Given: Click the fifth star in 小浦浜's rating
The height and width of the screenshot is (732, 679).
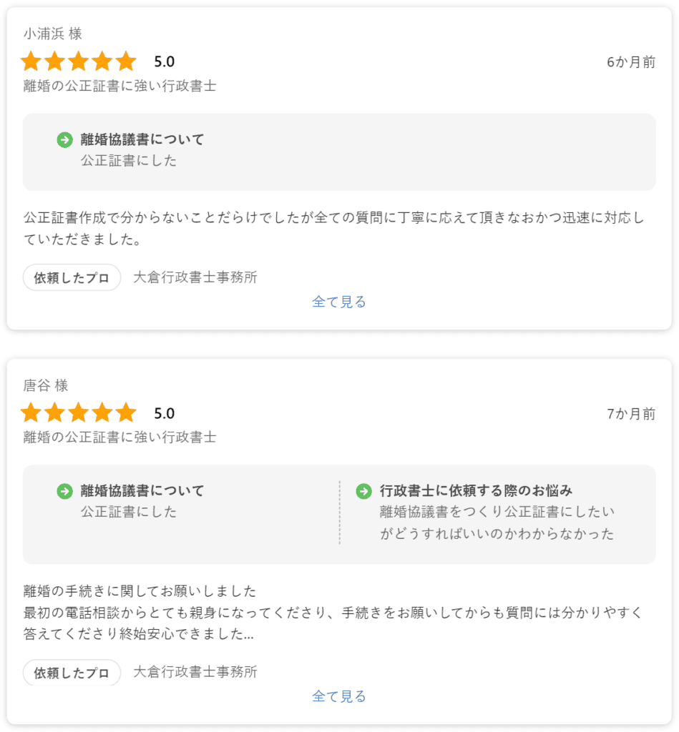Looking at the screenshot, I should tap(126, 61).
